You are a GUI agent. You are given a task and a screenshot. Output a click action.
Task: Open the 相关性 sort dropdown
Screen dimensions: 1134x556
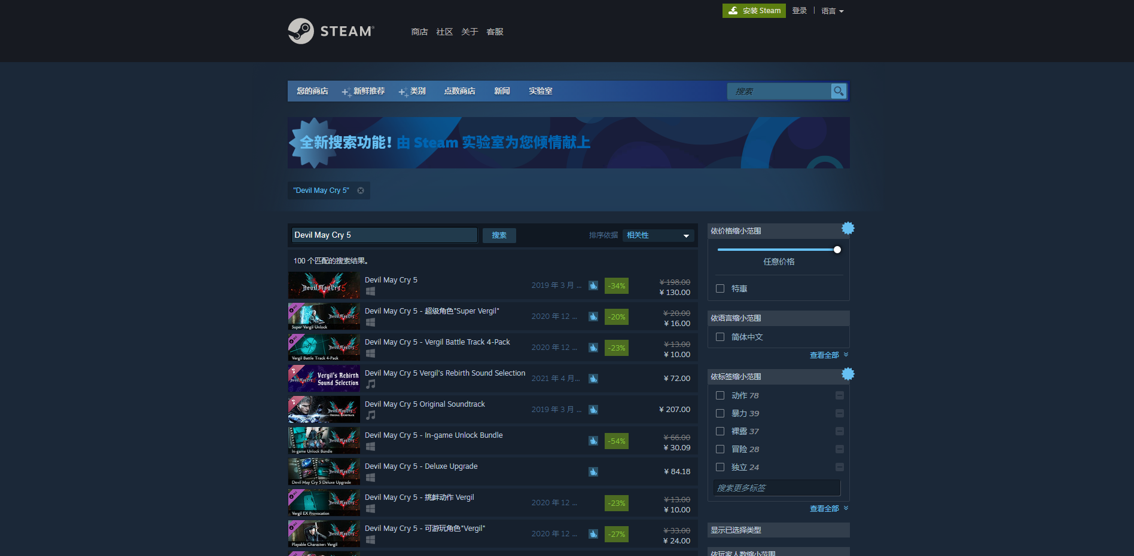tap(658, 235)
